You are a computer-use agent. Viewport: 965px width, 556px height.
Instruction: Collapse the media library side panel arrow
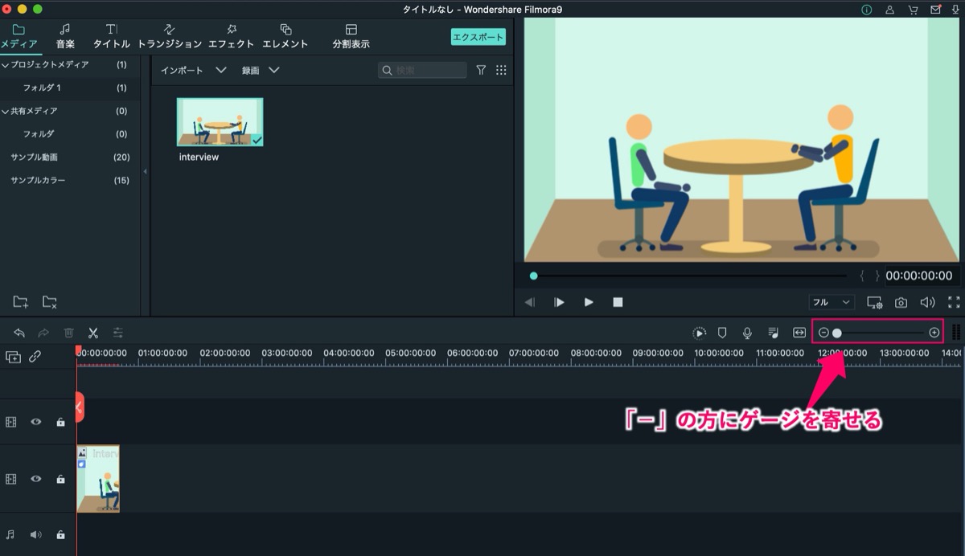(146, 171)
